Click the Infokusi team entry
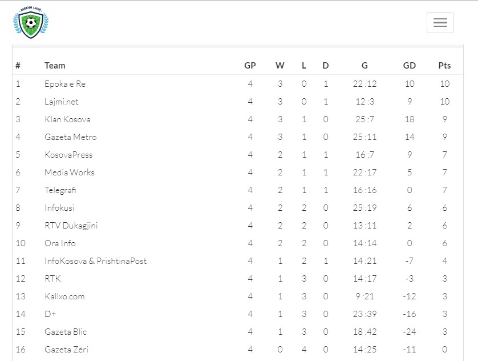Viewport: 478px width, 361px height. click(x=59, y=208)
